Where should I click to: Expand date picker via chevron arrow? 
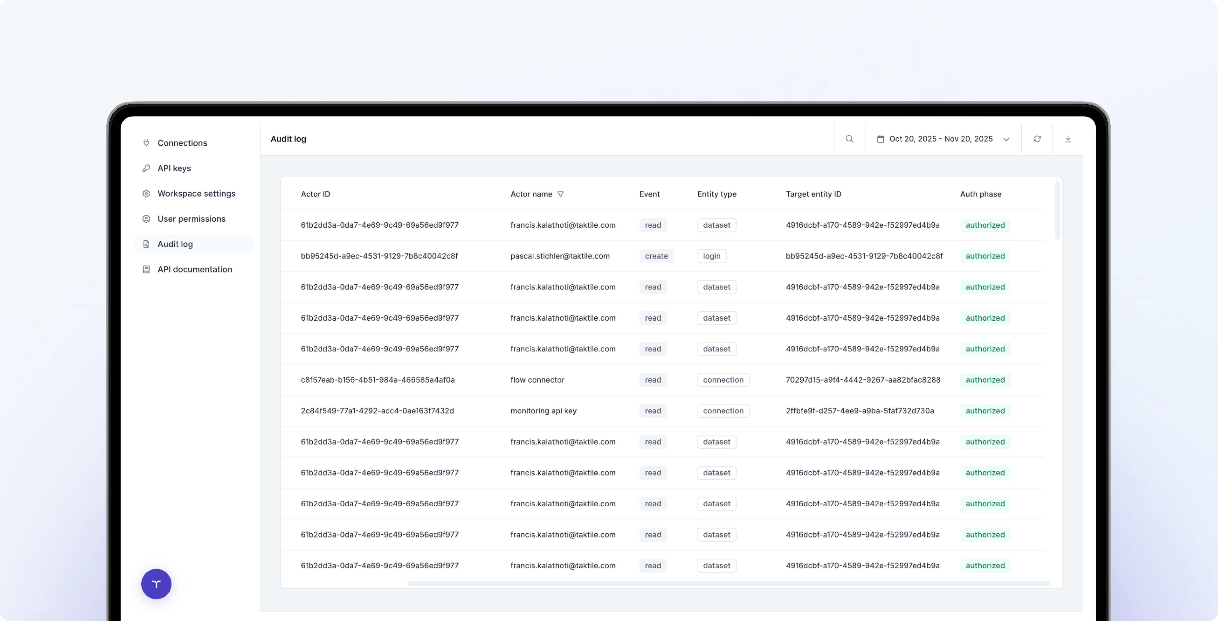coord(1006,140)
